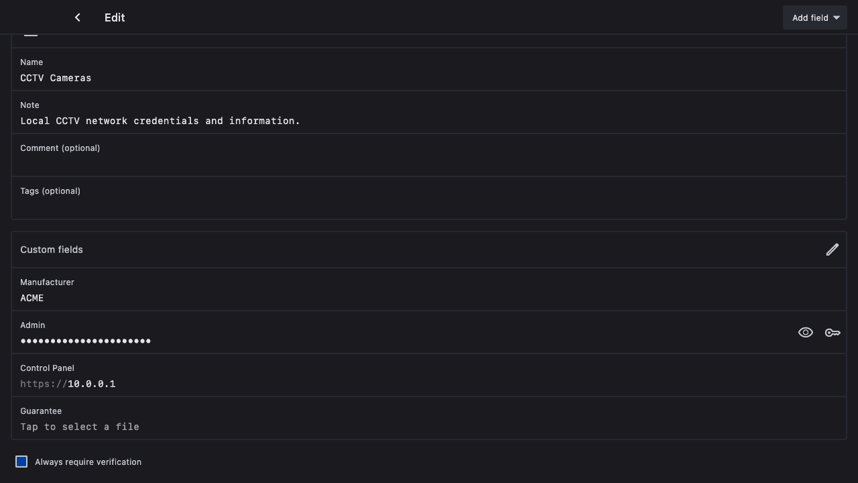Click the https:// prefix in Control Panel
Image resolution: width=858 pixels, height=483 pixels.
click(43, 384)
